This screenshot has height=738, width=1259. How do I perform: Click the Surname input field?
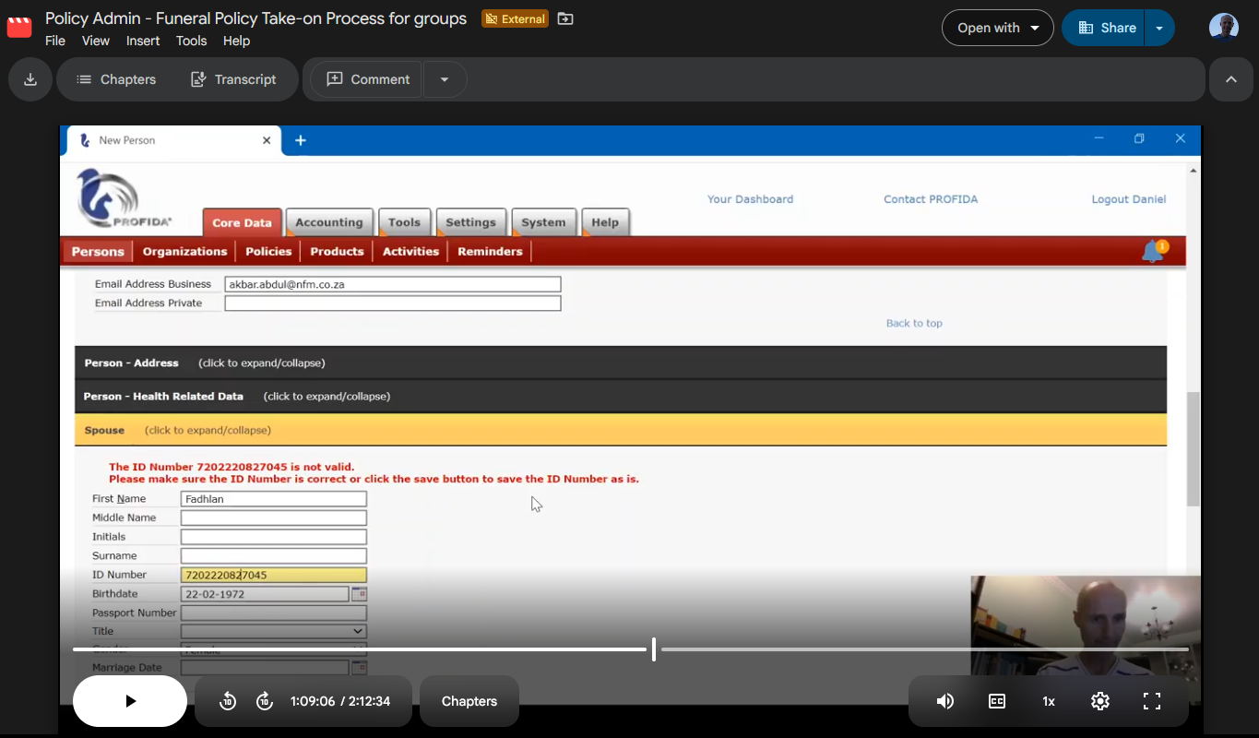[x=274, y=556]
